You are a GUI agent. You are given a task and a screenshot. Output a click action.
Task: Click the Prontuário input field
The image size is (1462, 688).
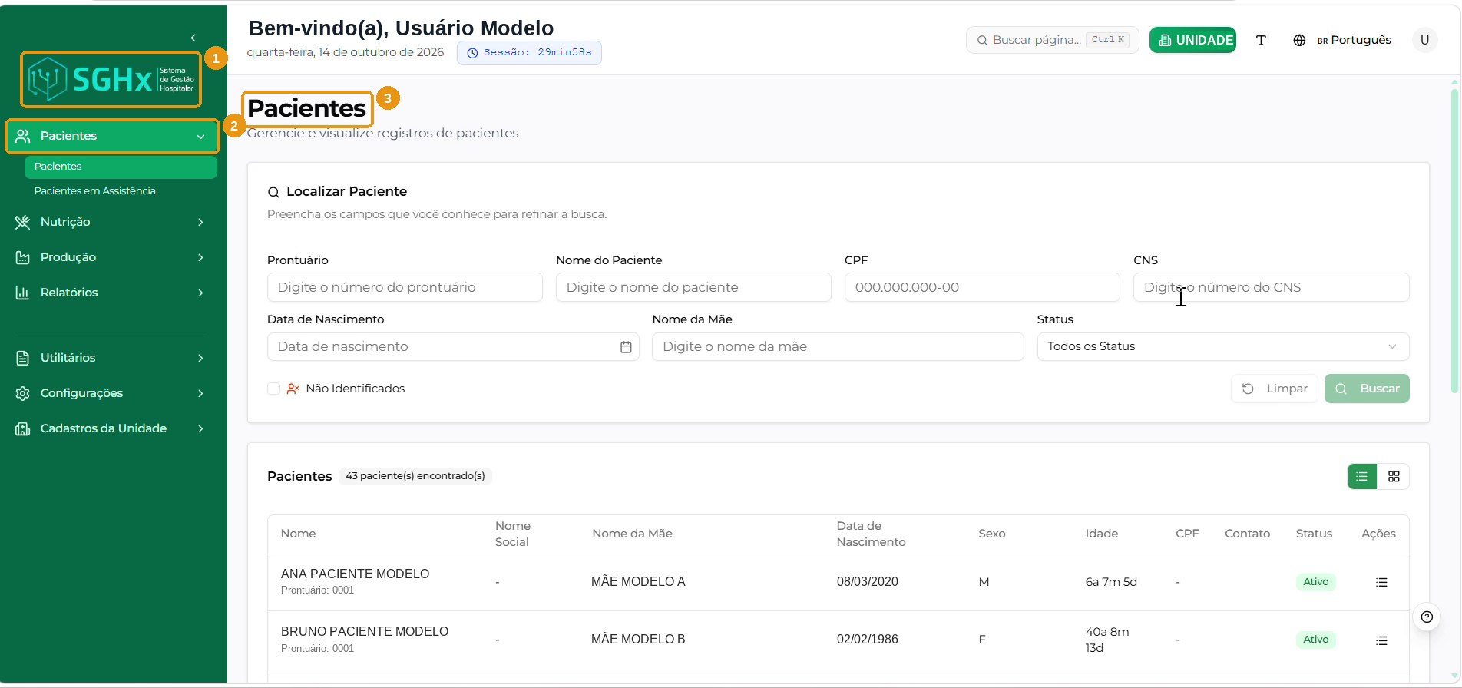(405, 287)
